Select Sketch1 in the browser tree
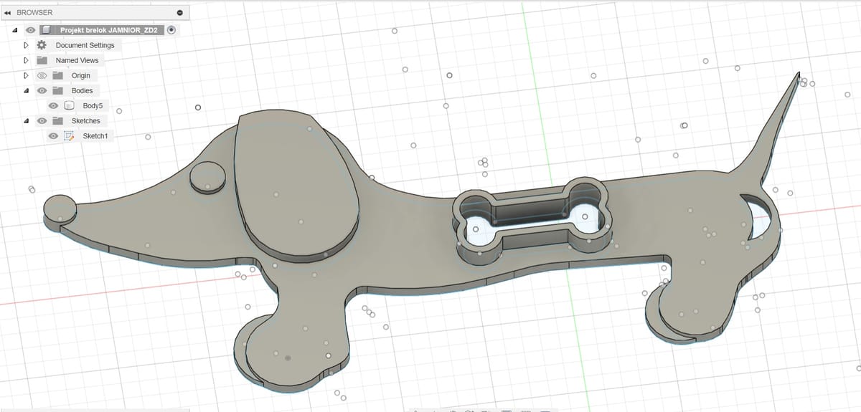Screen dimensions: 861x412 (95, 135)
